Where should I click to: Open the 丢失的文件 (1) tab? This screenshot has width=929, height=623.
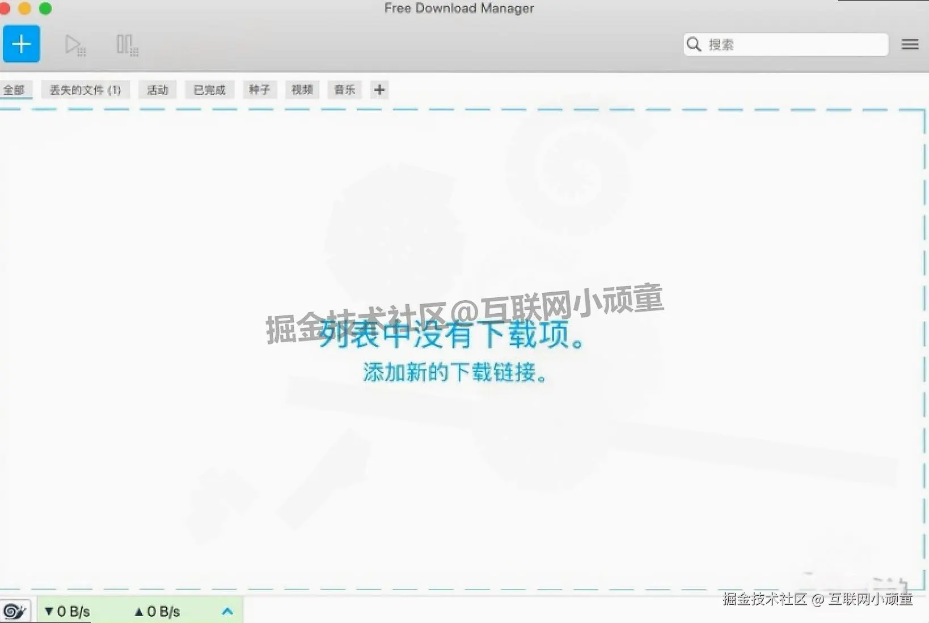pos(85,90)
